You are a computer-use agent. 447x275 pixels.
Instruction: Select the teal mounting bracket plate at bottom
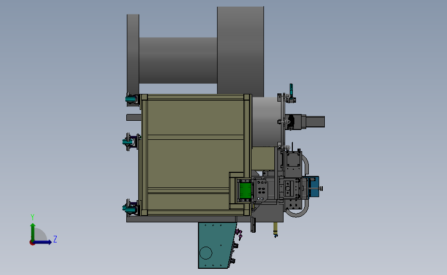pos(217,245)
